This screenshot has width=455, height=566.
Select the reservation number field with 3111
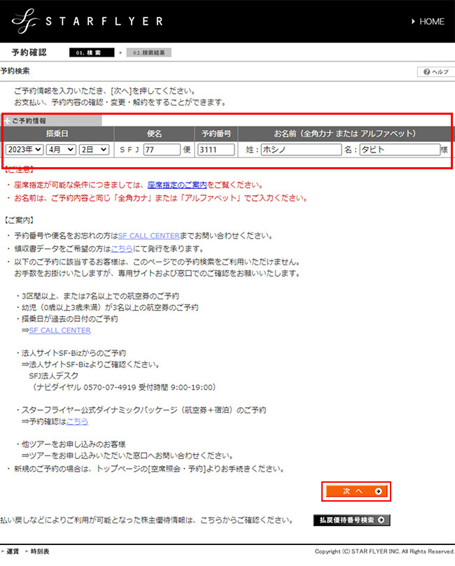point(214,150)
